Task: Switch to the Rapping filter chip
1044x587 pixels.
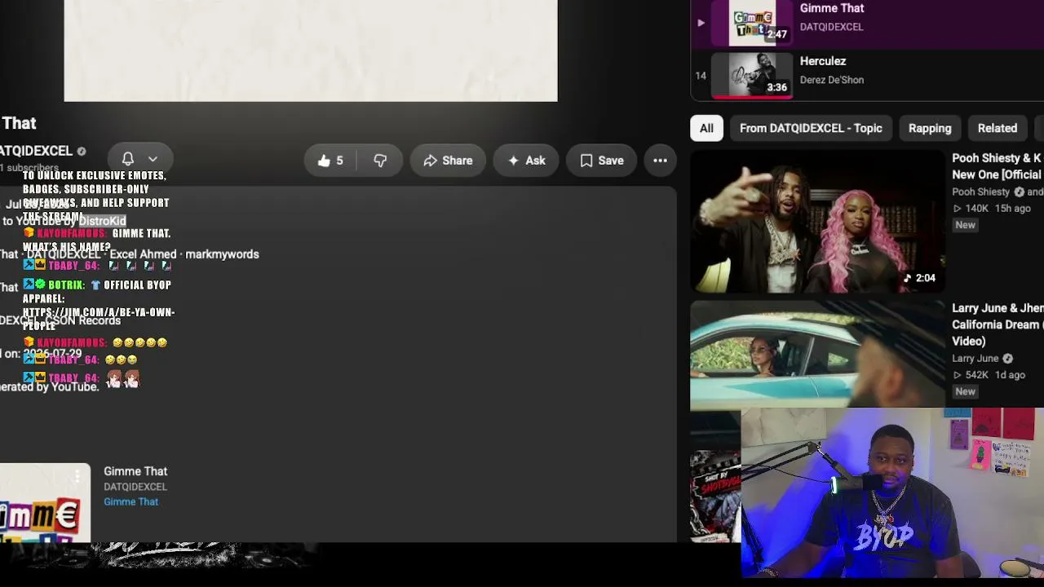Action: tap(930, 128)
